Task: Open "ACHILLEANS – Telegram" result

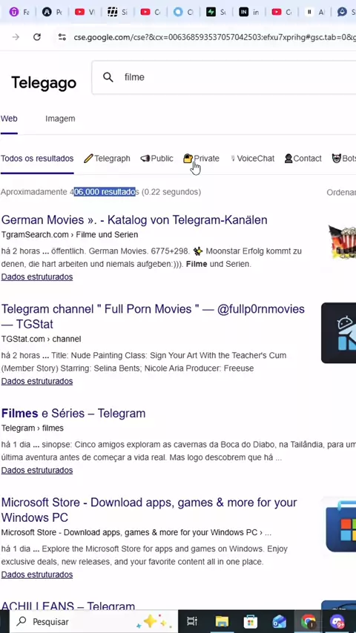Action: point(68,606)
